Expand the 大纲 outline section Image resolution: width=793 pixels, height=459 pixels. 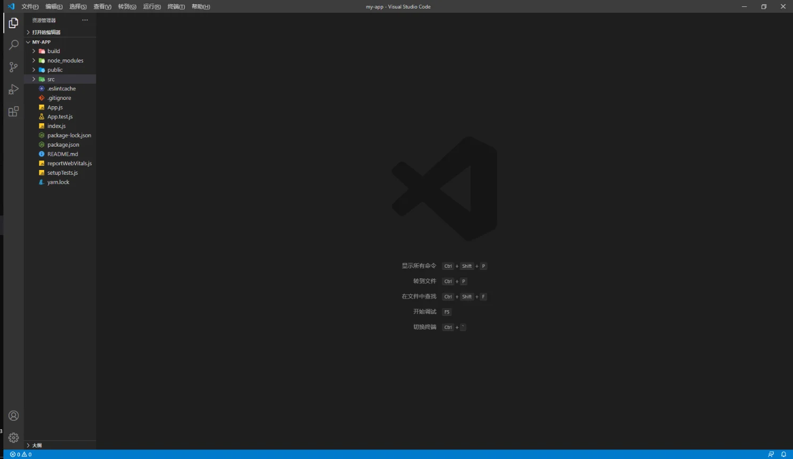coord(28,445)
